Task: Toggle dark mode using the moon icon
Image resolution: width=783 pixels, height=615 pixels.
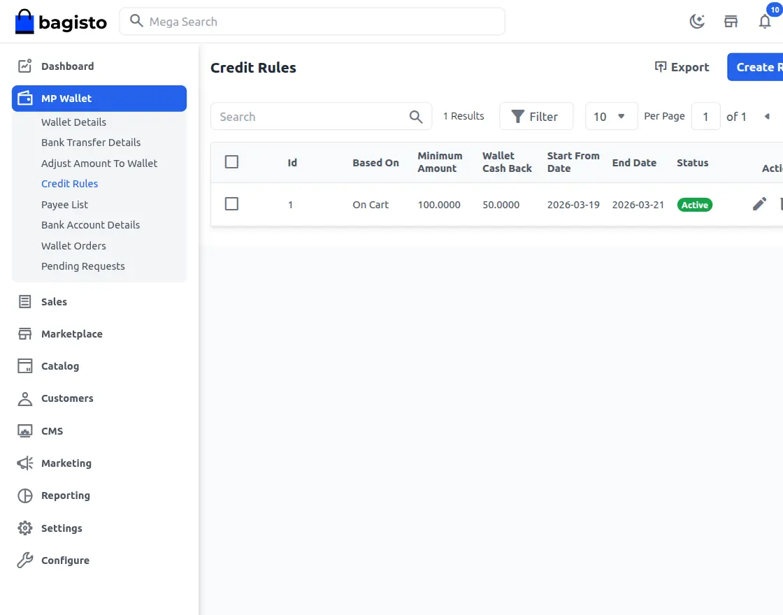Action: 696,21
